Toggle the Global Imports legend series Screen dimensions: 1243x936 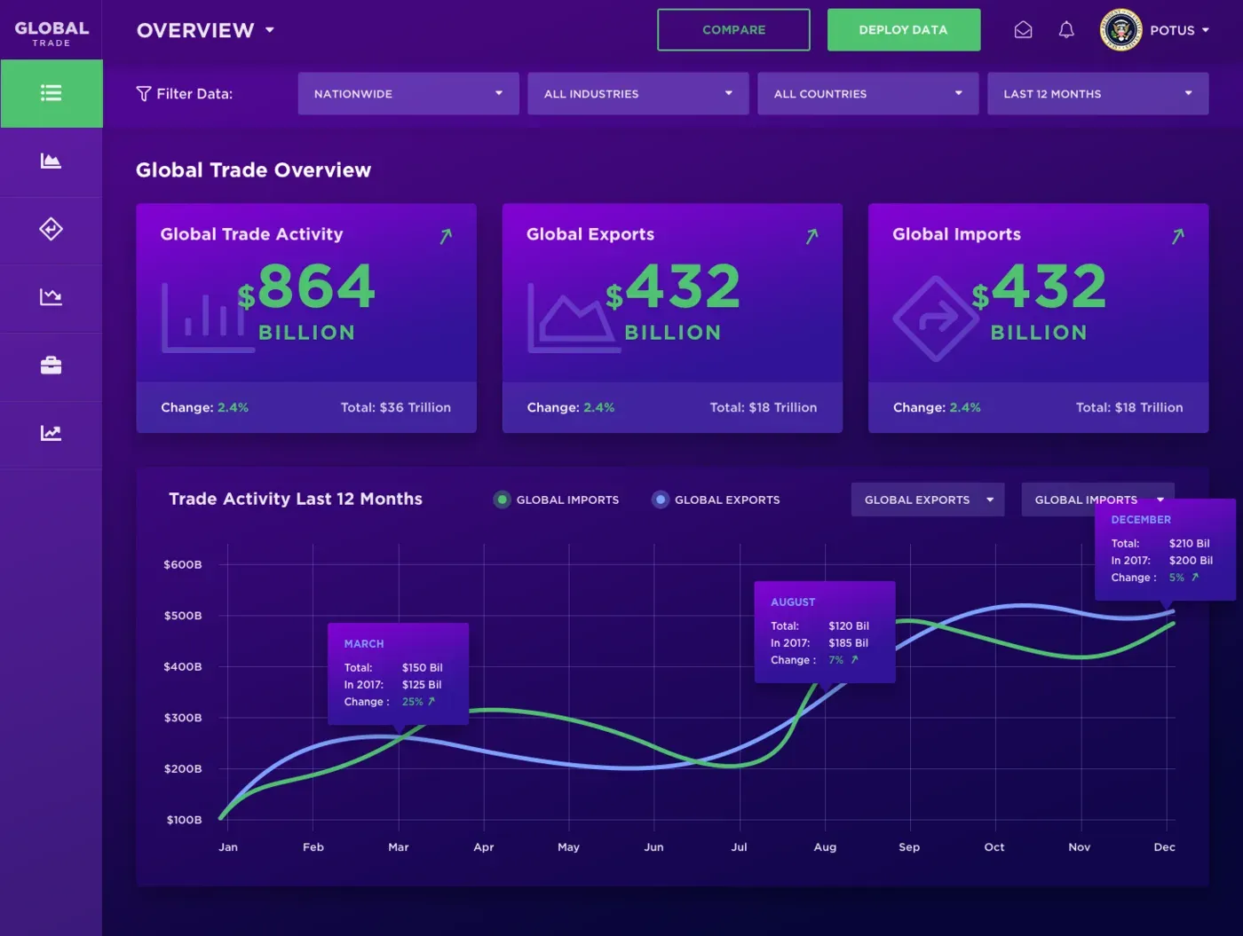(556, 499)
